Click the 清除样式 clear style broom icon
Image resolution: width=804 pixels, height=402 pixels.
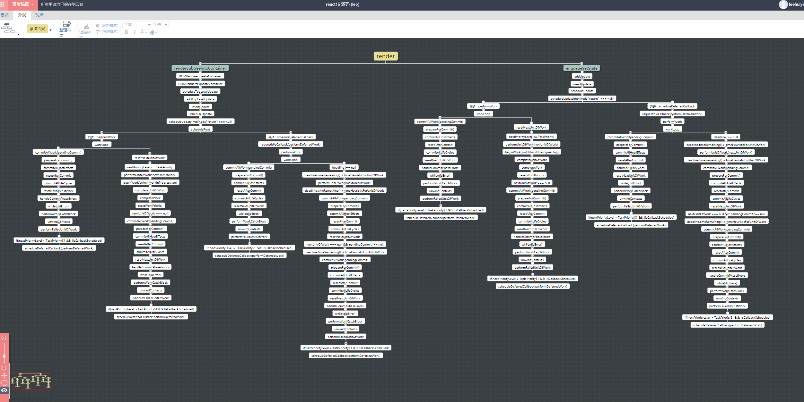pyautogui.click(x=86, y=27)
